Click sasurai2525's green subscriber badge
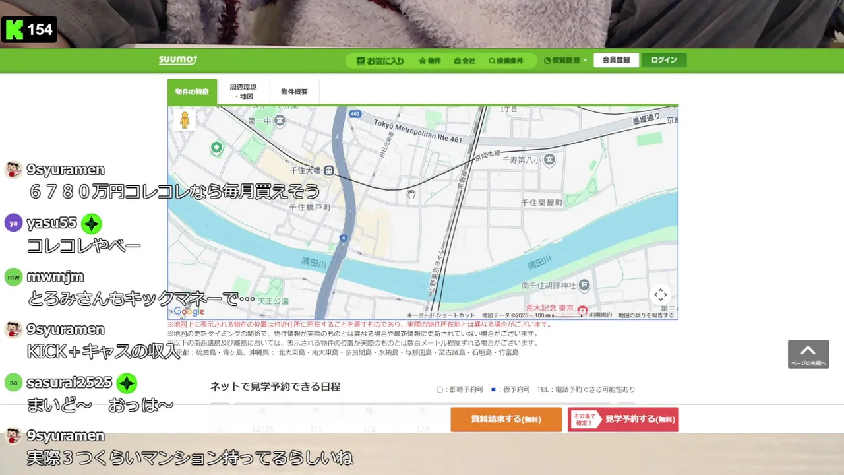 (127, 383)
